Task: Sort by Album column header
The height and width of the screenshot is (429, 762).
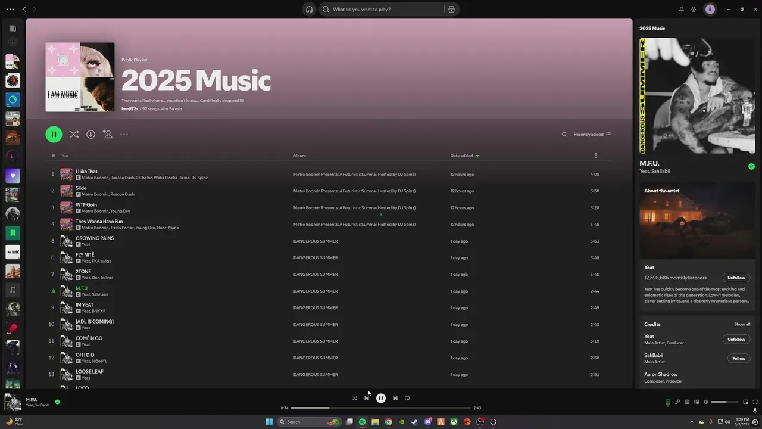Action: 299,156
